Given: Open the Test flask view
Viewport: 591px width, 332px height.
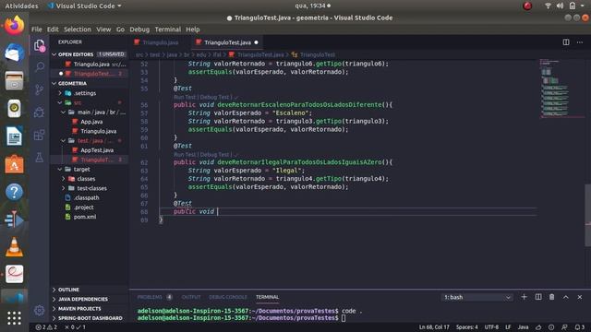Looking at the screenshot, I should point(39,158).
